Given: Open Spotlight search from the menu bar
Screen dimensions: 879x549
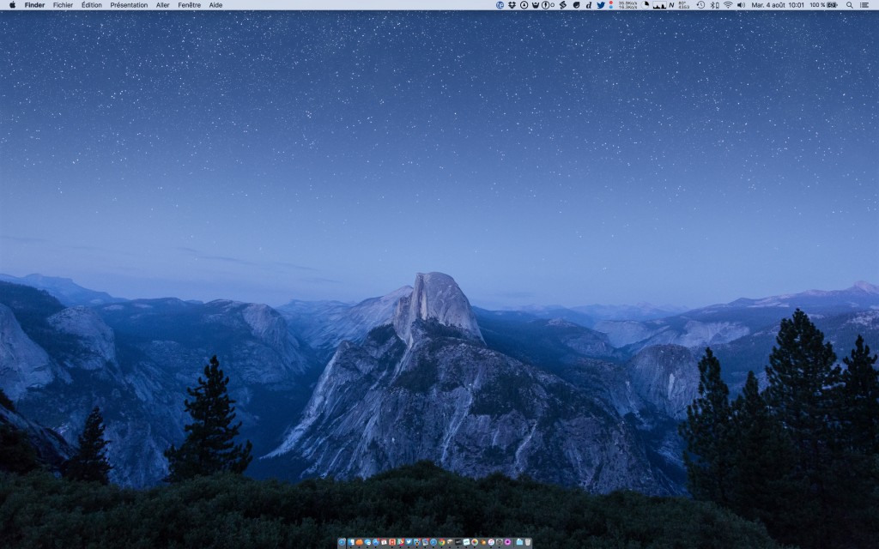Looking at the screenshot, I should pos(849,6).
